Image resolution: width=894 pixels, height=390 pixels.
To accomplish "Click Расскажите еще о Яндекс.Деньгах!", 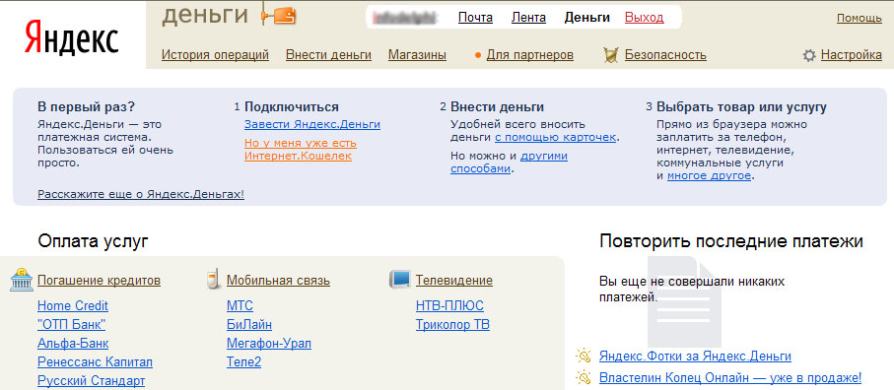I will pos(141,194).
